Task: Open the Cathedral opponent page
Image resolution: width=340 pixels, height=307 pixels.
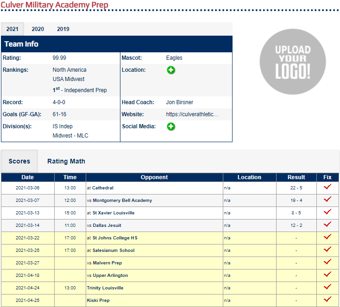Action: [103, 188]
